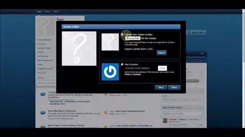Click the Close button in the Avatar Editor
The width and height of the screenshot is (245, 137).
(x=174, y=88)
